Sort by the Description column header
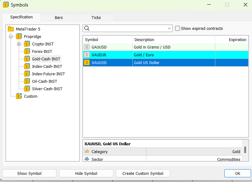252x182 pixels. pos(174,40)
